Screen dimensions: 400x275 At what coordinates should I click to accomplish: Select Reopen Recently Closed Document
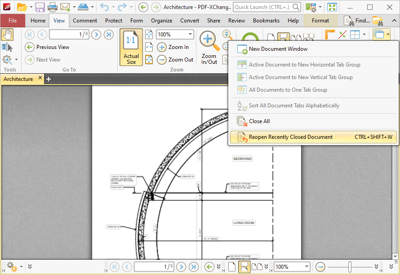(290, 137)
